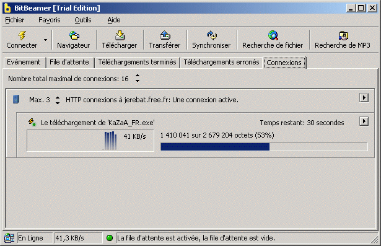This screenshot has width=381, height=246.
Task: Switch to Téléchargements erronés tab
Action: coord(221,62)
